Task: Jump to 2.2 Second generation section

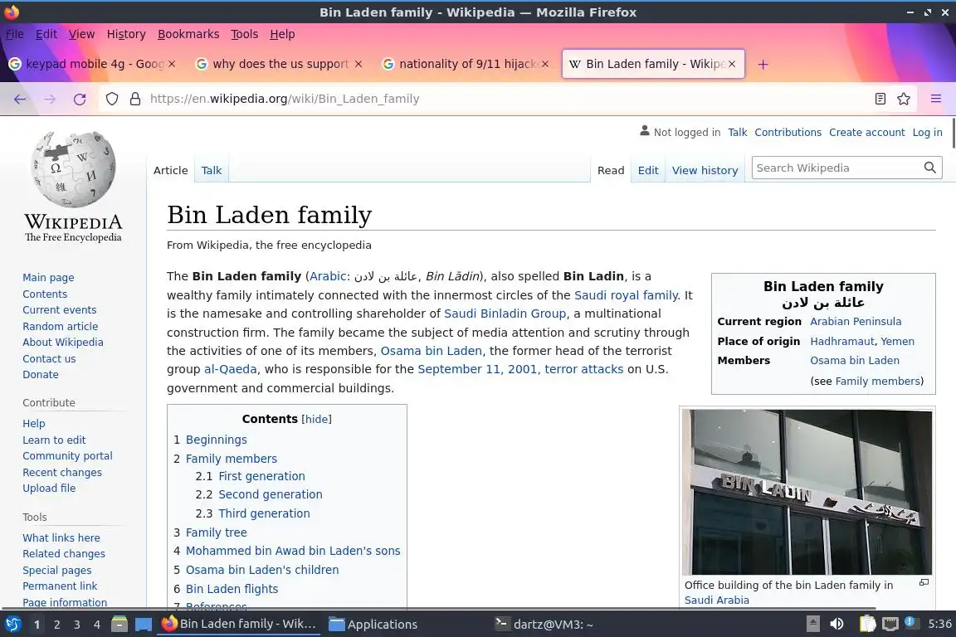Action: pyautogui.click(x=270, y=494)
